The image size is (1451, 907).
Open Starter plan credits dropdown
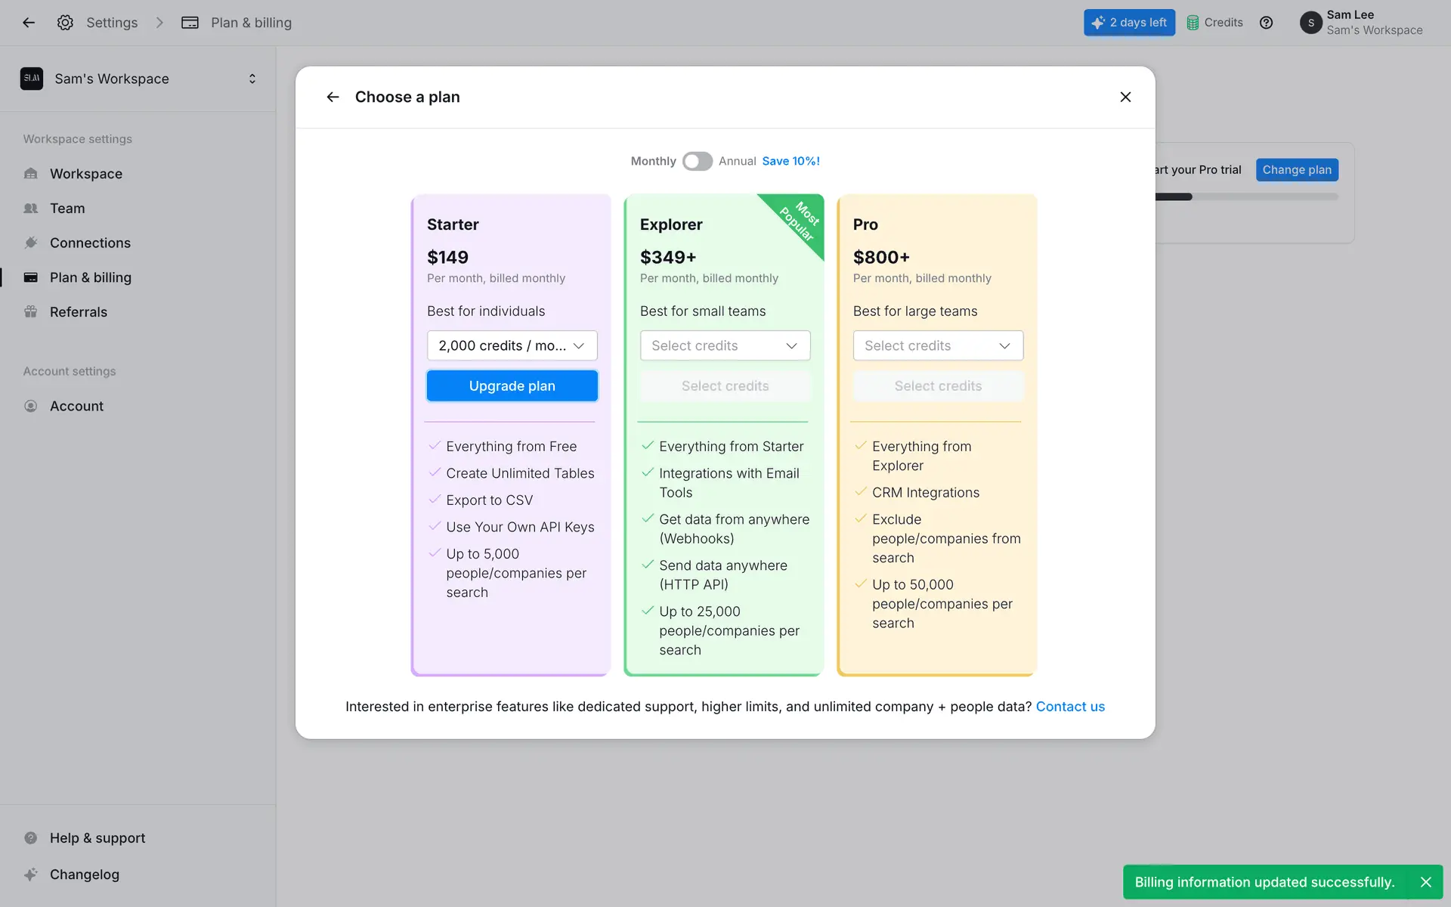tap(512, 345)
